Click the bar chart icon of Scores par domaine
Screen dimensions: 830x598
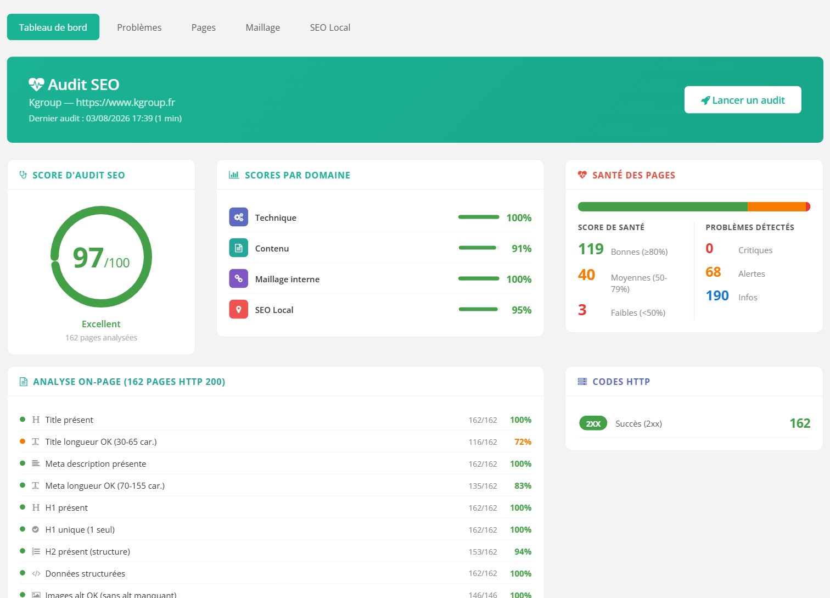pos(234,175)
